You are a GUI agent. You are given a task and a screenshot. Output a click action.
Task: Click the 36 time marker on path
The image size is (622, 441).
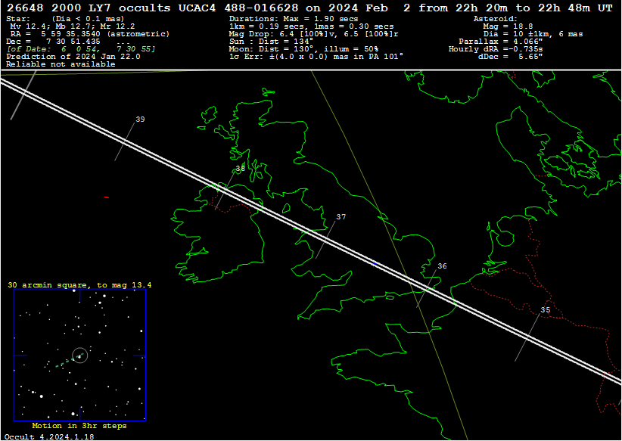pyautogui.click(x=442, y=266)
